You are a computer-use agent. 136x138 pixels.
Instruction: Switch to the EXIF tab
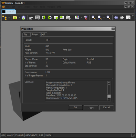coord(43,34)
